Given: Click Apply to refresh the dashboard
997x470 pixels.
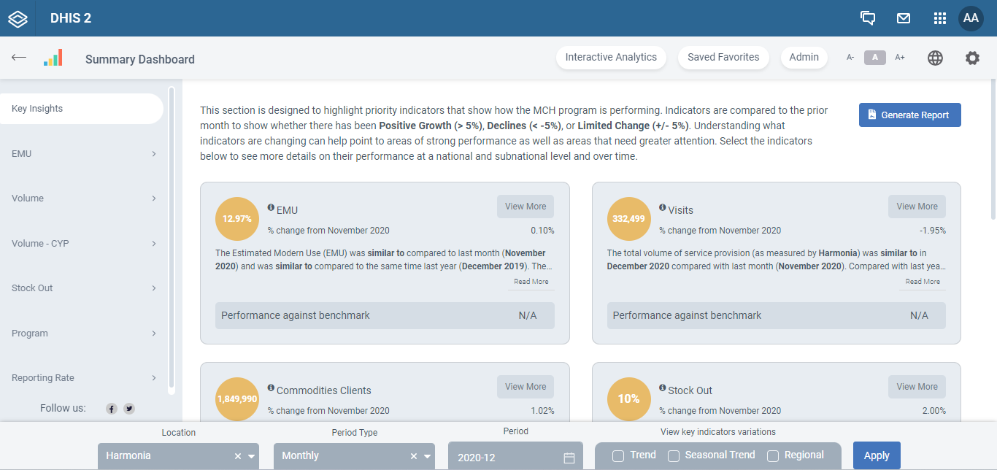Looking at the screenshot, I should click(x=877, y=455).
